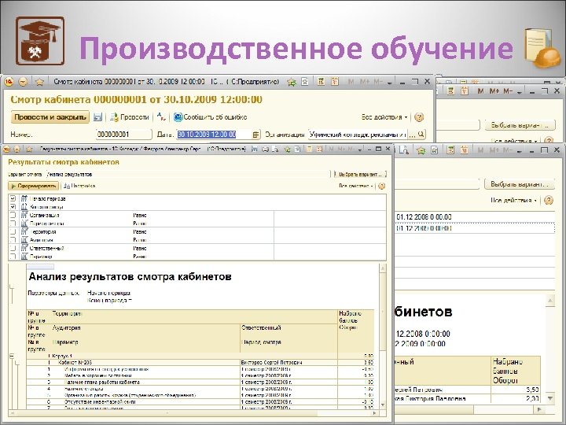The image size is (566, 425).
Task: Collapse the Корпус 1 group in report
Action: click(x=12, y=356)
